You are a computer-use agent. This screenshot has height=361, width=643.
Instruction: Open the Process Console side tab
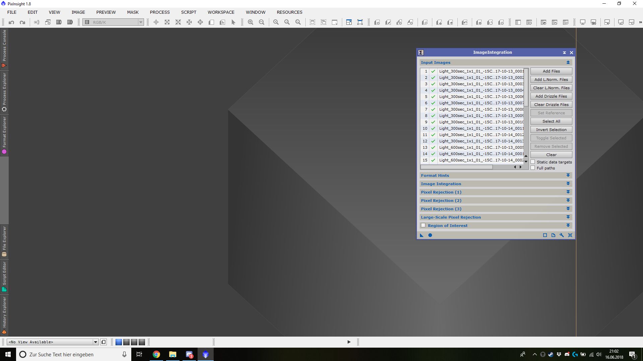[4, 49]
